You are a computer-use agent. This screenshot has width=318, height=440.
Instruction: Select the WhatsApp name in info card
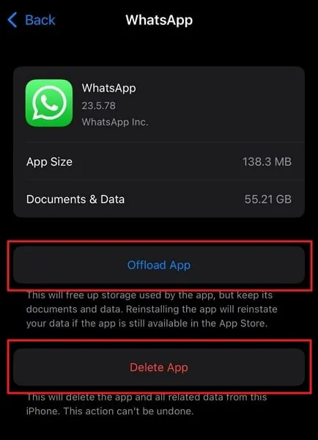pyautogui.click(x=108, y=88)
